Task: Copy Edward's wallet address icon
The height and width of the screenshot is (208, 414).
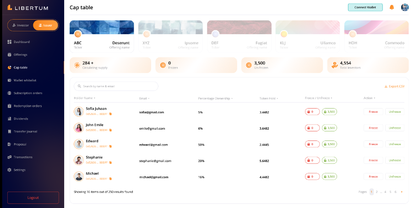Action: 110,146
